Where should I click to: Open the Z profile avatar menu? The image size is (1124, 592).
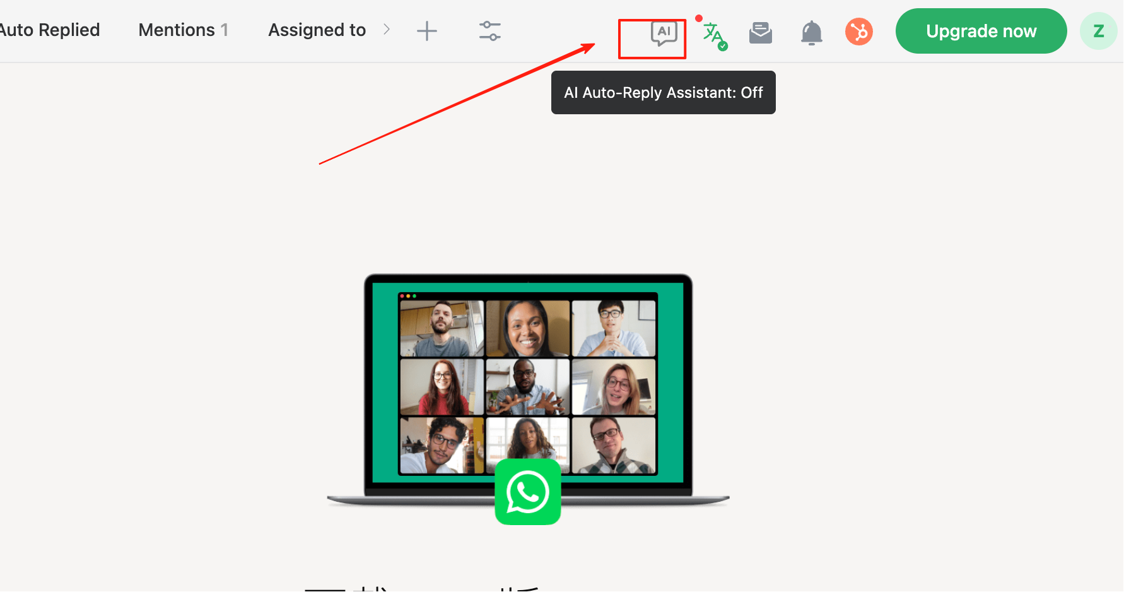click(1098, 31)
